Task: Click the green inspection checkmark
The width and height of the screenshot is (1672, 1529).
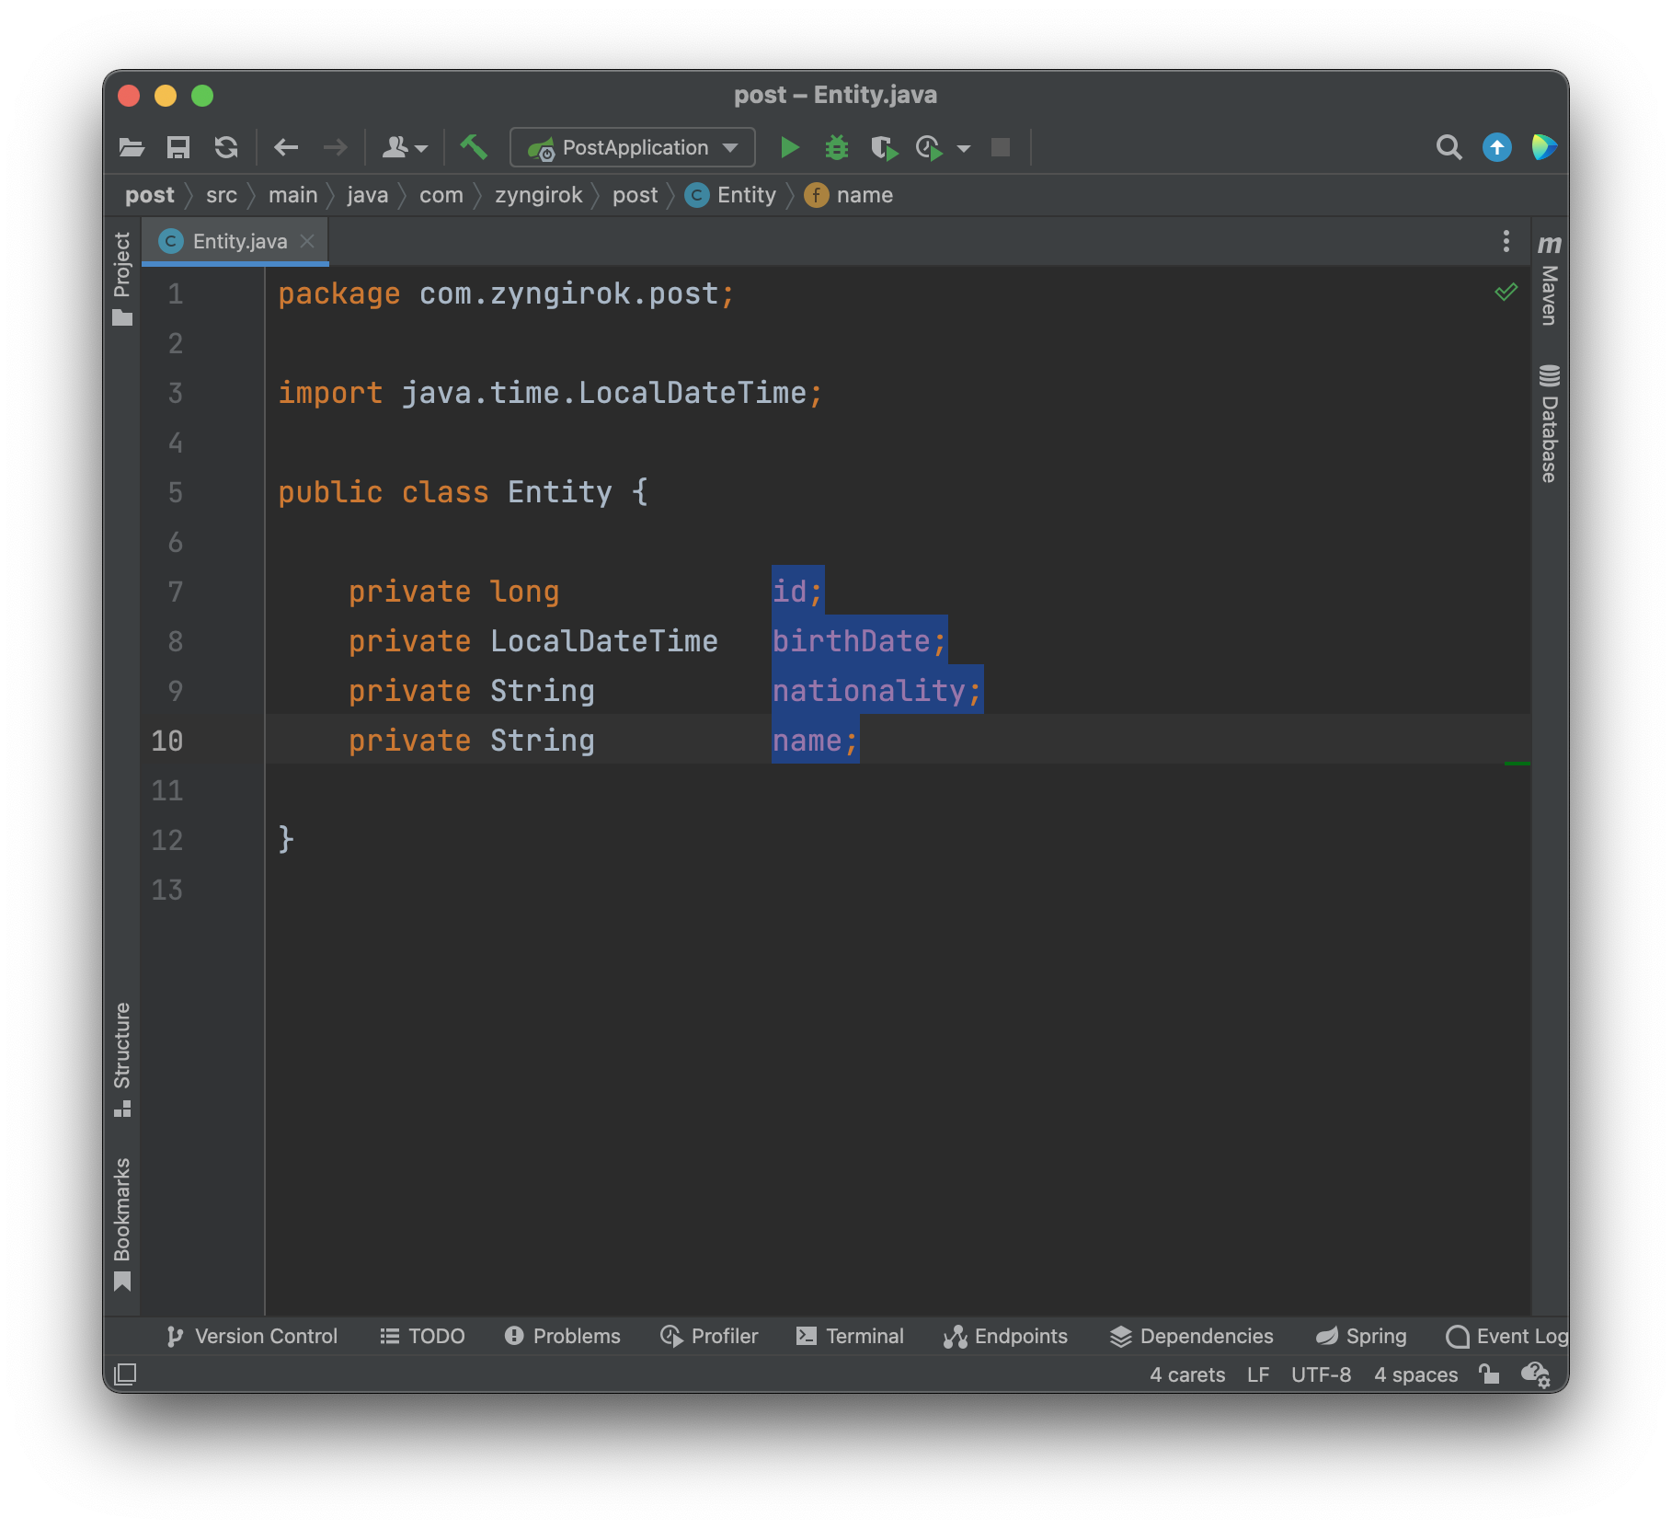Action: 1506,293
